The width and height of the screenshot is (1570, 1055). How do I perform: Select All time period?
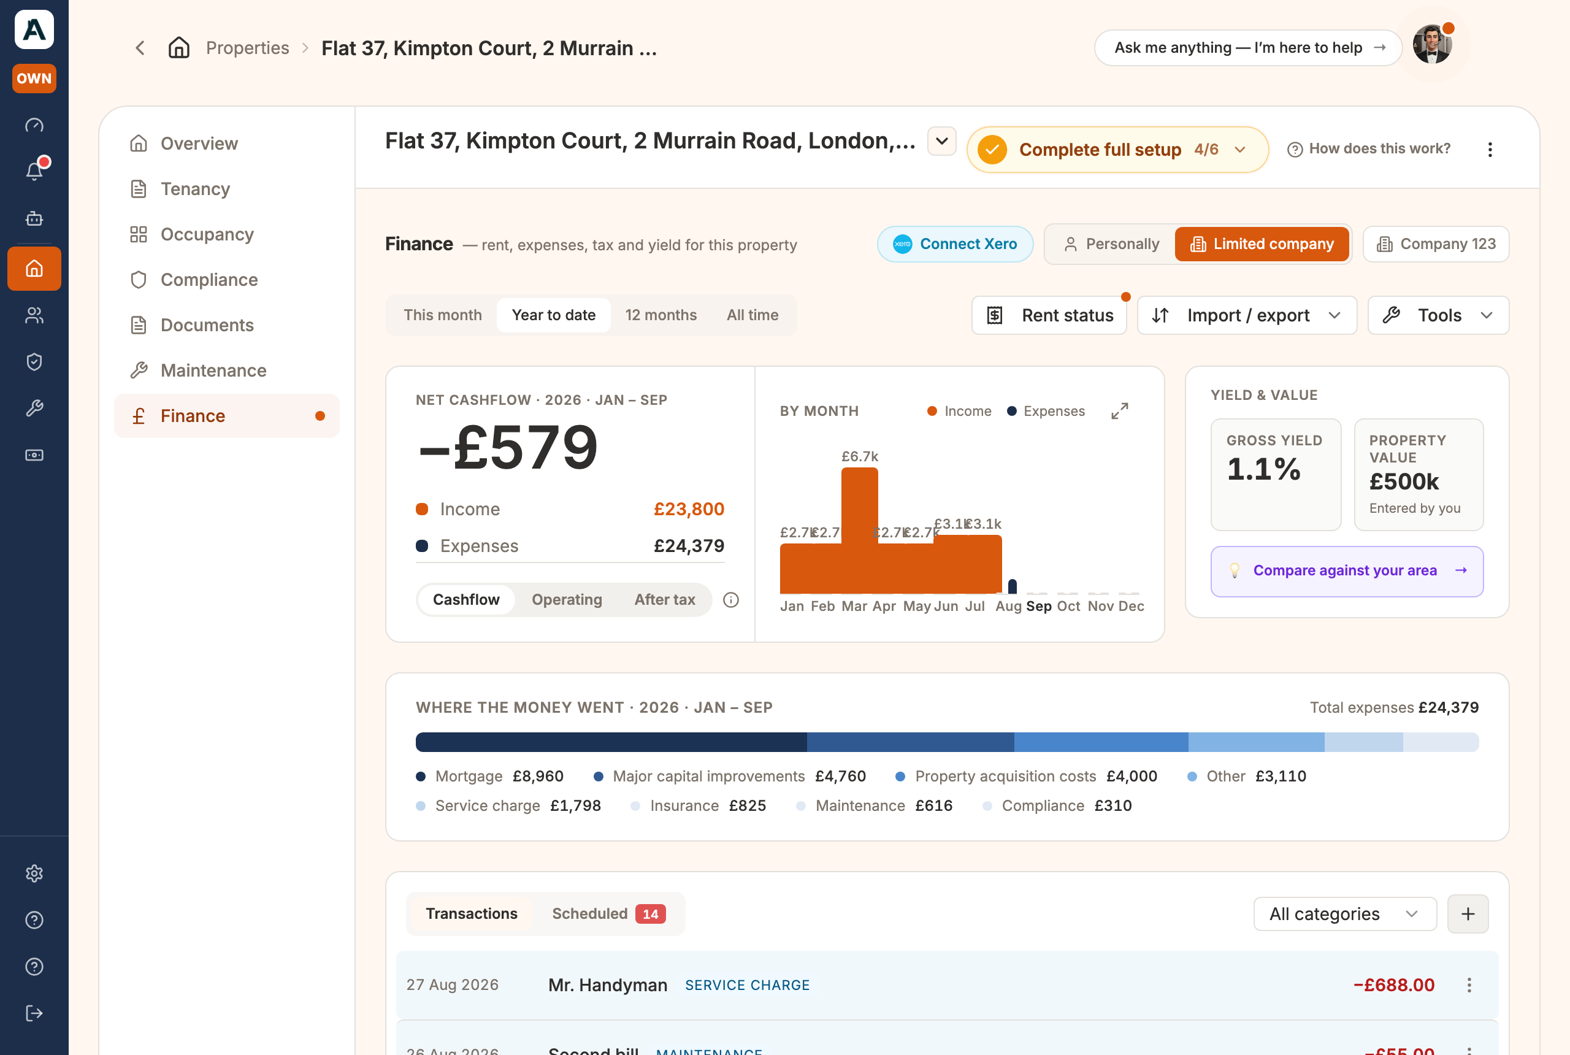[x=752, y=315]
